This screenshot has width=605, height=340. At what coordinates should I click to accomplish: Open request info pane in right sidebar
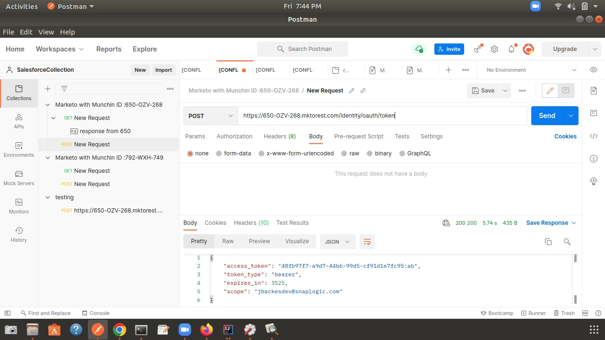594,159
